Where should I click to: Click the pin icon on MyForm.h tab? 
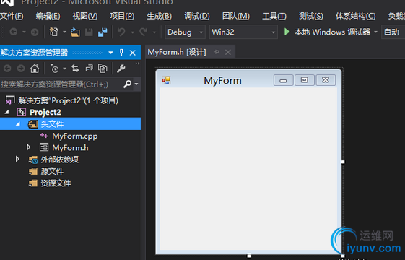[217, 52]
